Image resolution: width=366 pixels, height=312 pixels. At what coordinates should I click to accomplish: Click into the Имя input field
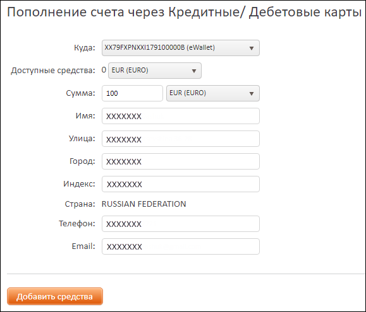click(x=180, y=116)
